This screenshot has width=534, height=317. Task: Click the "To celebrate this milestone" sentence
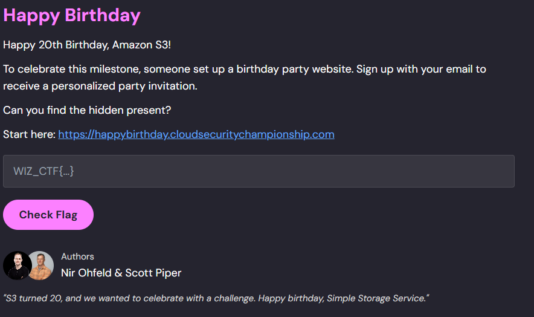coord(71,69)
